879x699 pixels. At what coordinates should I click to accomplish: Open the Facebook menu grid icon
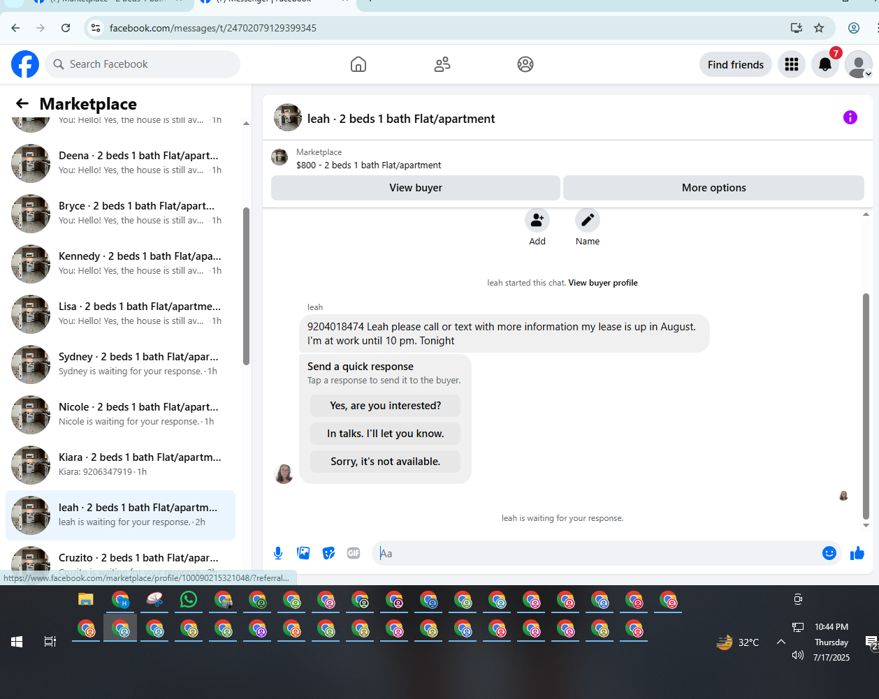[792, 64]
